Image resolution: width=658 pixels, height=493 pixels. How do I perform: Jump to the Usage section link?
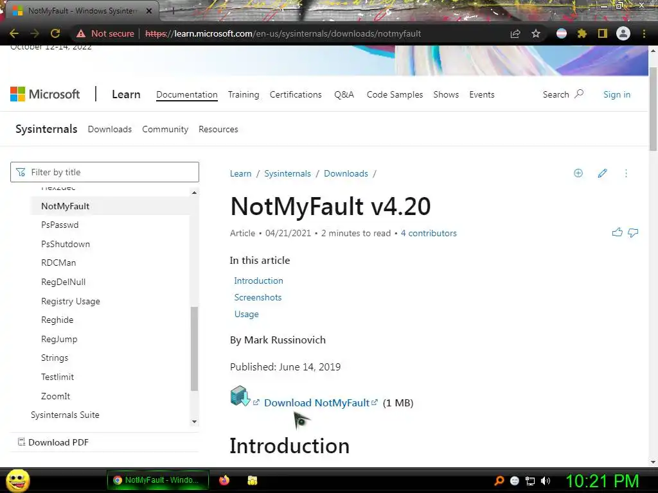pos(246,314)
